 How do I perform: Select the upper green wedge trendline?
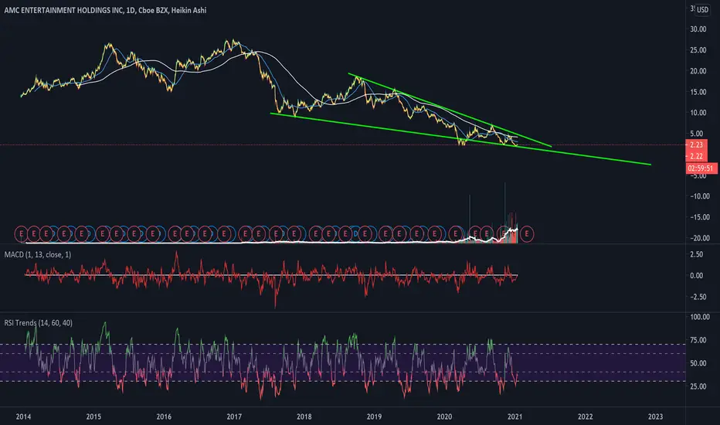click(450, 110)
